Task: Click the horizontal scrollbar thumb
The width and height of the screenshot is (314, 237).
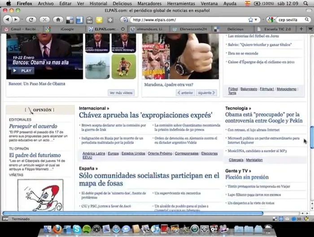Action: pyautogui.click(x=133, y=213)
